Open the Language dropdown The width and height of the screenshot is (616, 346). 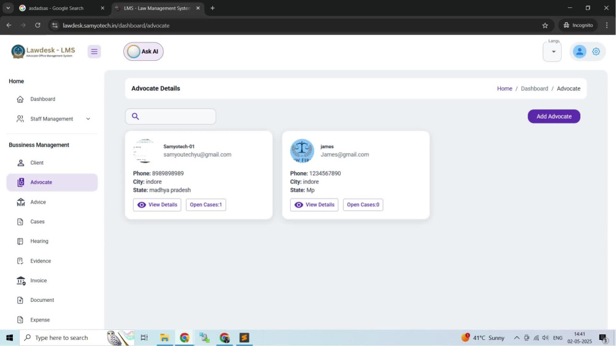[x=553, y=52]
